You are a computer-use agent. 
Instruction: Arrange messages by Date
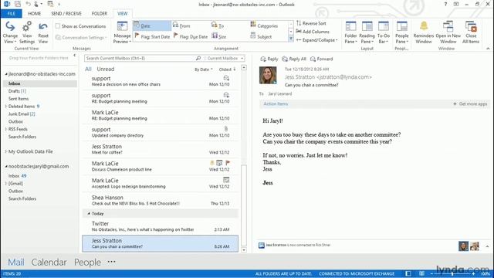152,25
